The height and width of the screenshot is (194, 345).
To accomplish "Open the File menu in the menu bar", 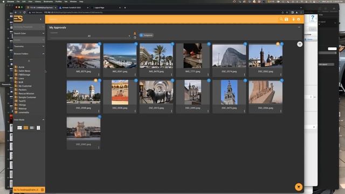I will 18,2.
